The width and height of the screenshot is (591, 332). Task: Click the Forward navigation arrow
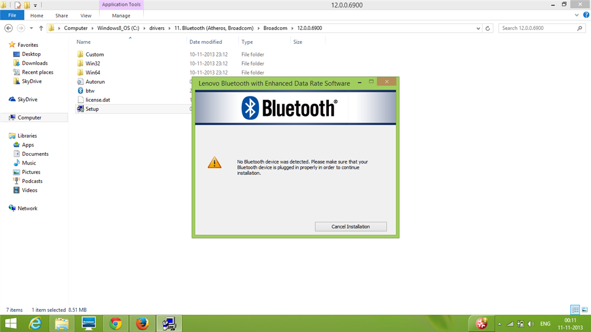(x=21, y=28)
